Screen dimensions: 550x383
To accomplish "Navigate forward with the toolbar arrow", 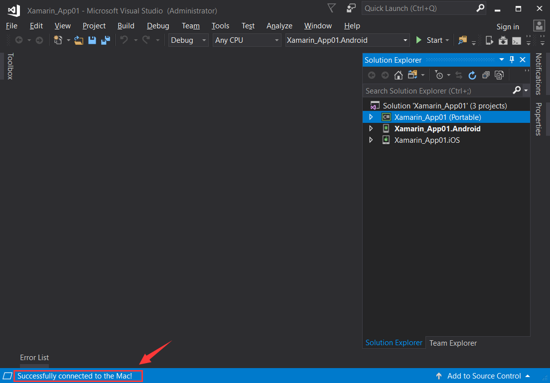I will tap(39, 40).
